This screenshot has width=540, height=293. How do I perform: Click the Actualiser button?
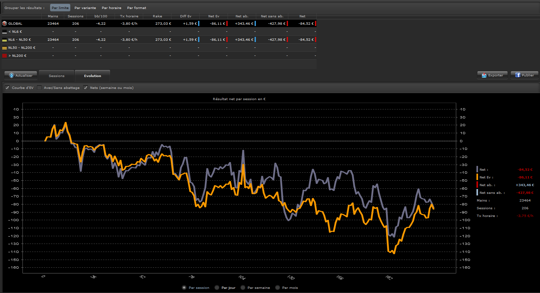tap(21, 75)
